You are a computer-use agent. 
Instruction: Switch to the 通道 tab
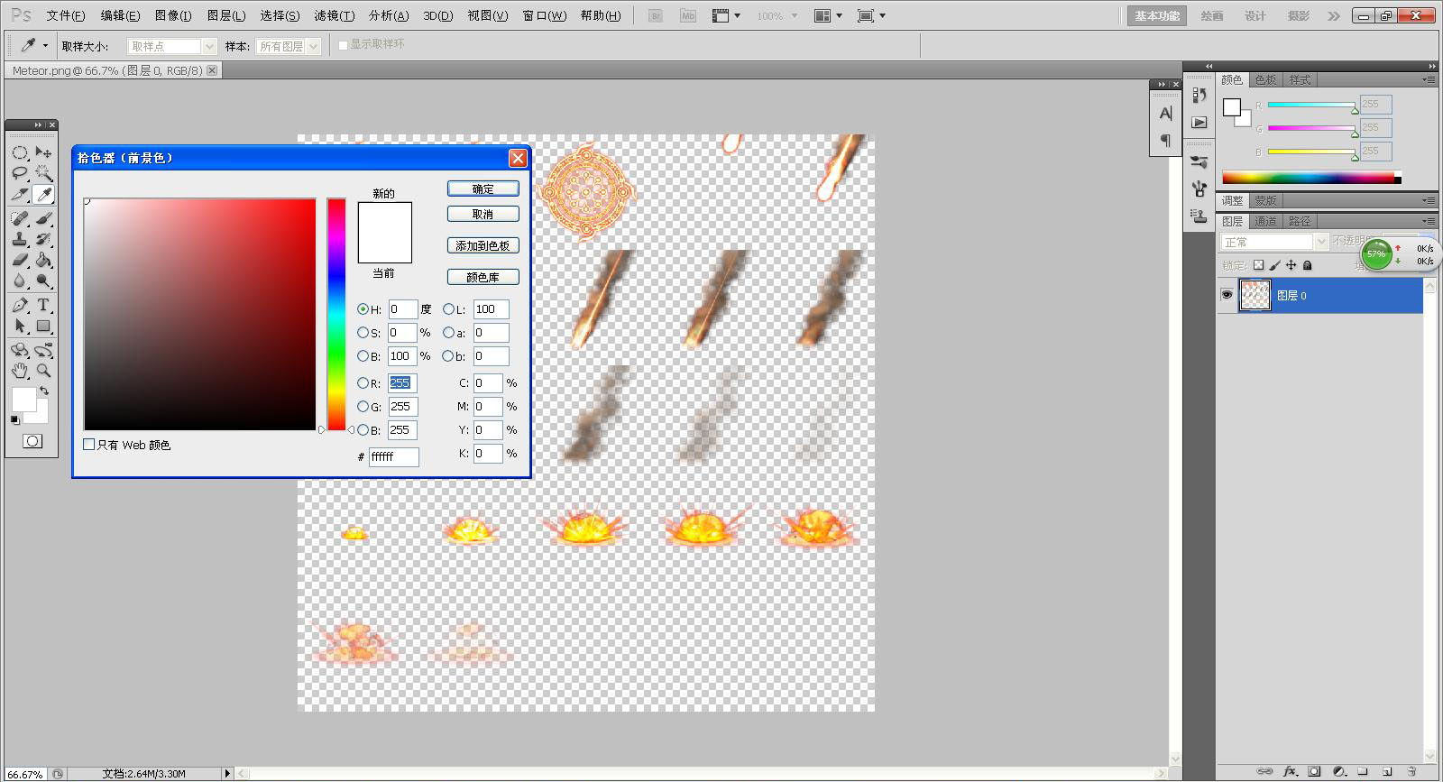[1265, 221]
